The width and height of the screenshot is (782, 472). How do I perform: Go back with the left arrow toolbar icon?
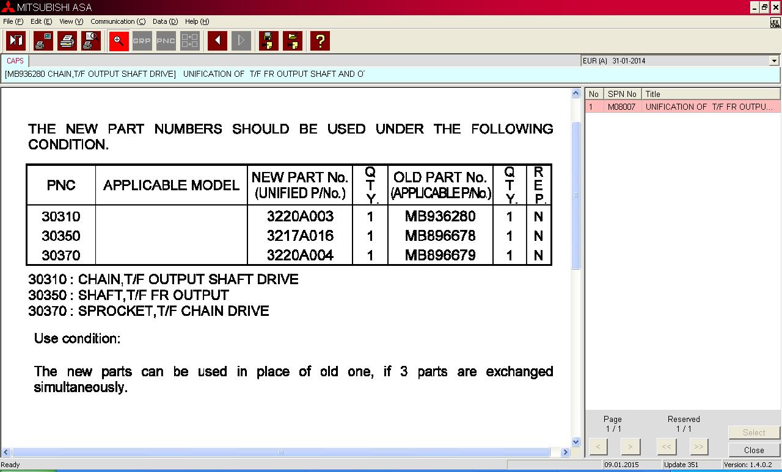[217, 41]
